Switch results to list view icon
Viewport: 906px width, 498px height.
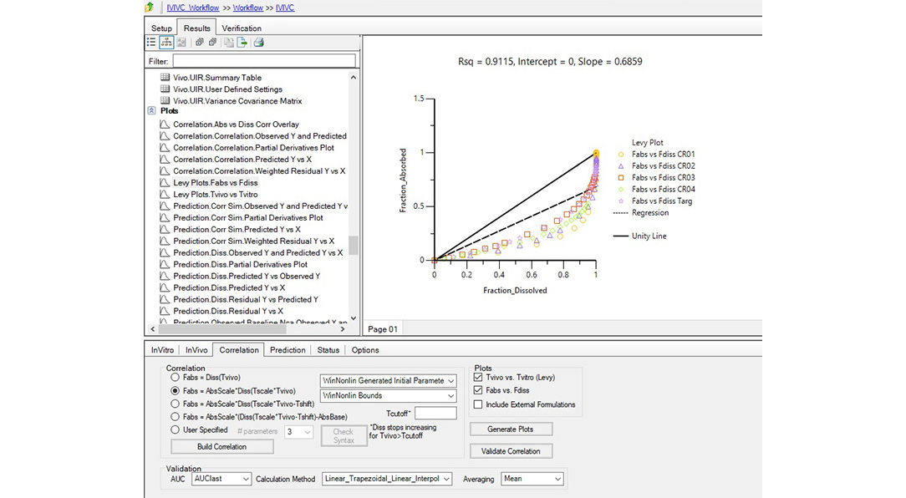[151, 42]
